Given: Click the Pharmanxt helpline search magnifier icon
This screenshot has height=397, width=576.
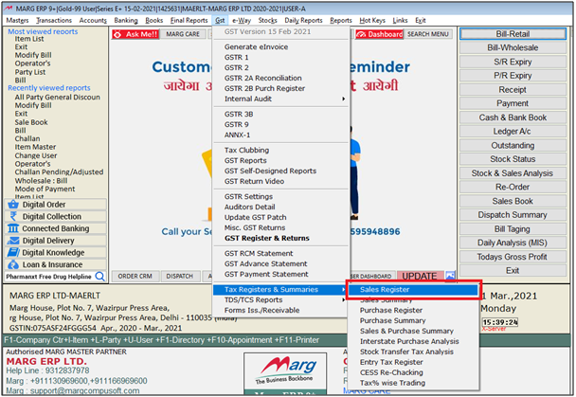Looking at the screenshot, I should tap(99, 276).
